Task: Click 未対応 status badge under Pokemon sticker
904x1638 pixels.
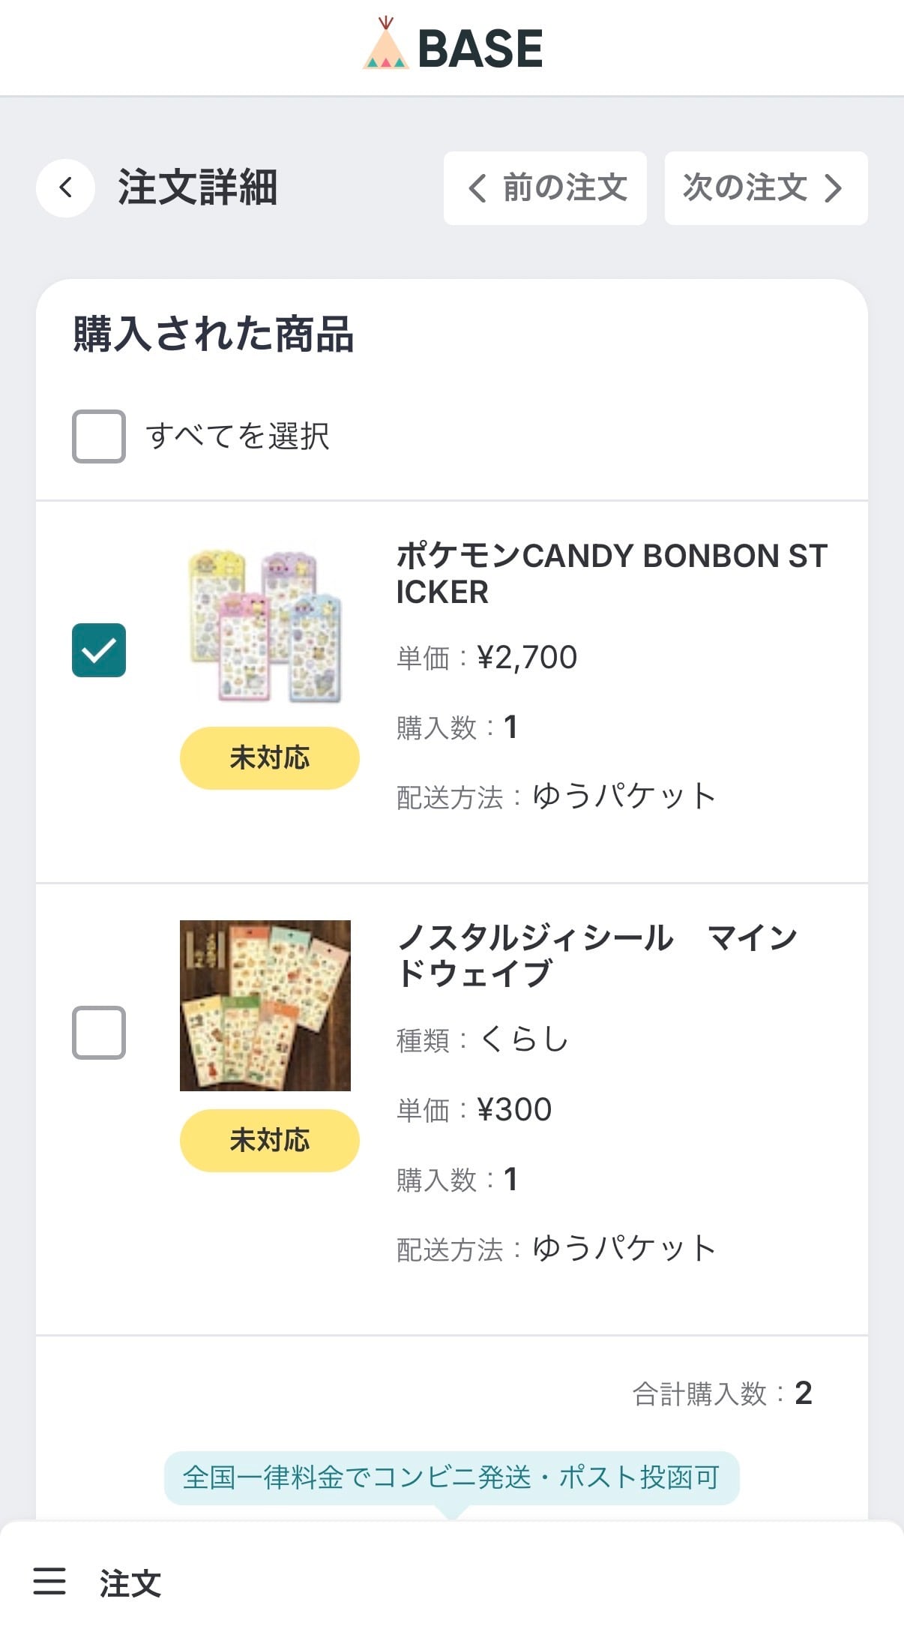Action: click(x=269, y=757)
